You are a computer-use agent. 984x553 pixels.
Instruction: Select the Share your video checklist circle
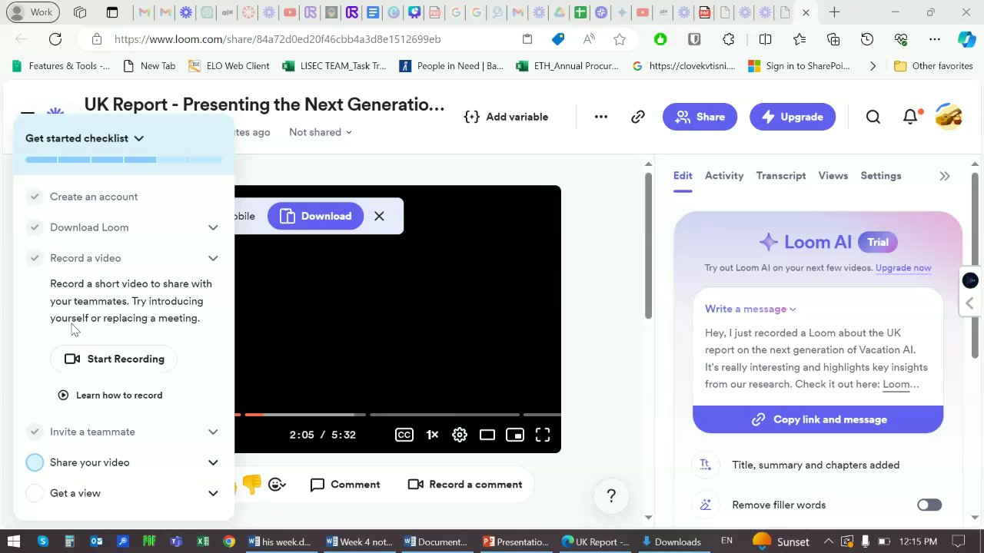35,462
